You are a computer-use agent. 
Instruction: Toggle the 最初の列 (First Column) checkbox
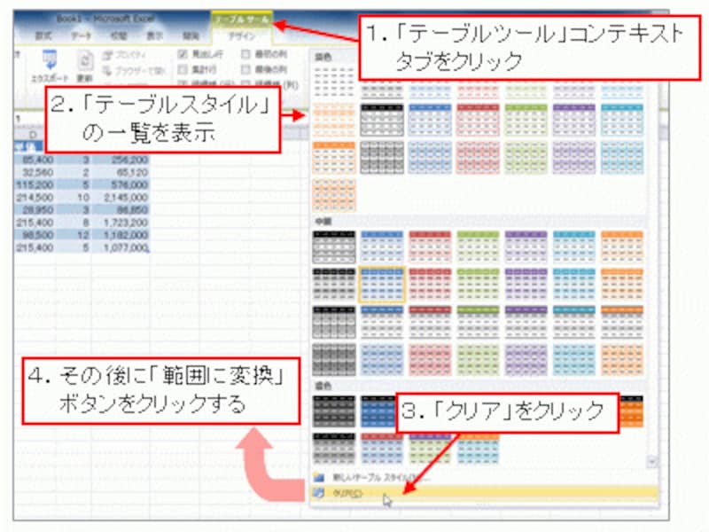245,54
